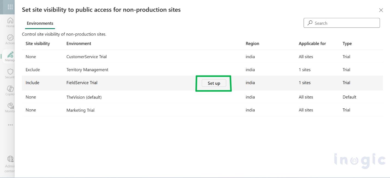The image size is (390, 178).
Task: Click Set up for FieldService Trial
Action: coord(214,83)
